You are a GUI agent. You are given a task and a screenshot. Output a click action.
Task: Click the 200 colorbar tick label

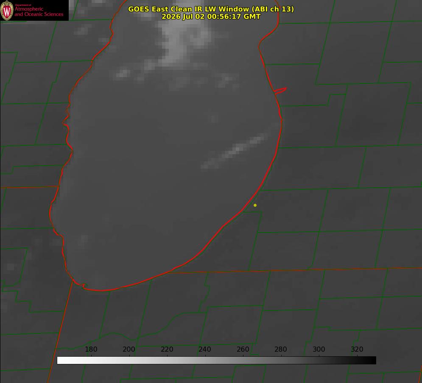pyautogui.click(x=129, y=349)
